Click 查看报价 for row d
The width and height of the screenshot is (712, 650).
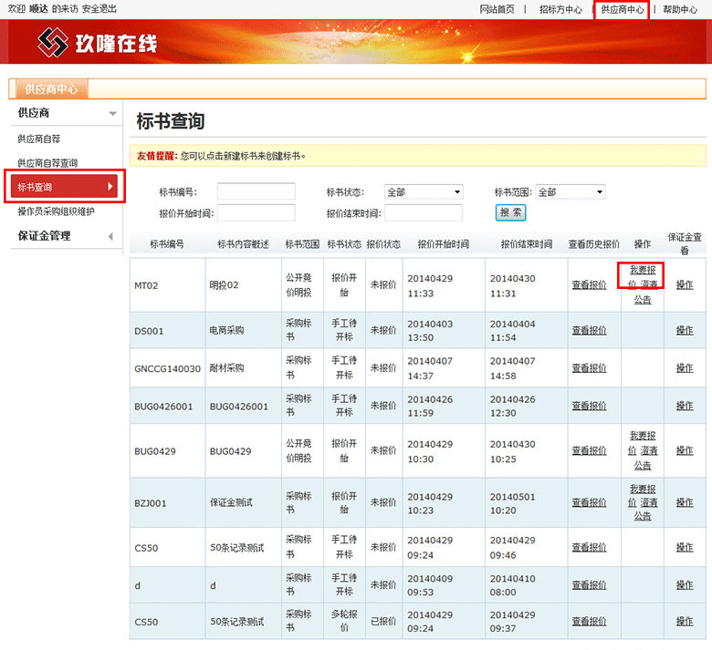(589, 584)
